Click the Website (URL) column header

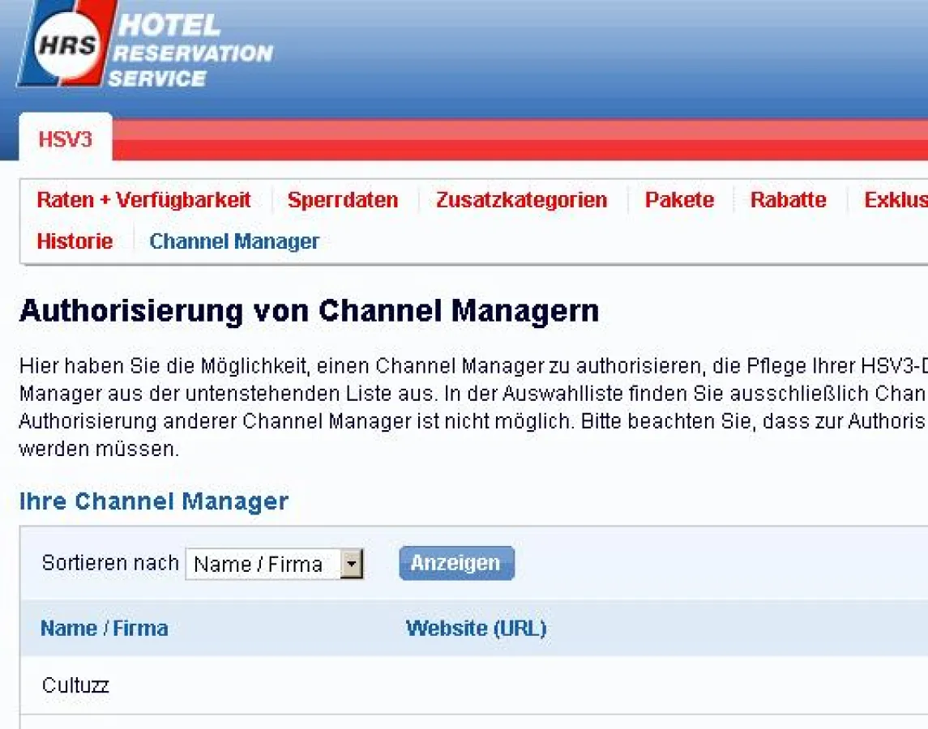point(476,629)
